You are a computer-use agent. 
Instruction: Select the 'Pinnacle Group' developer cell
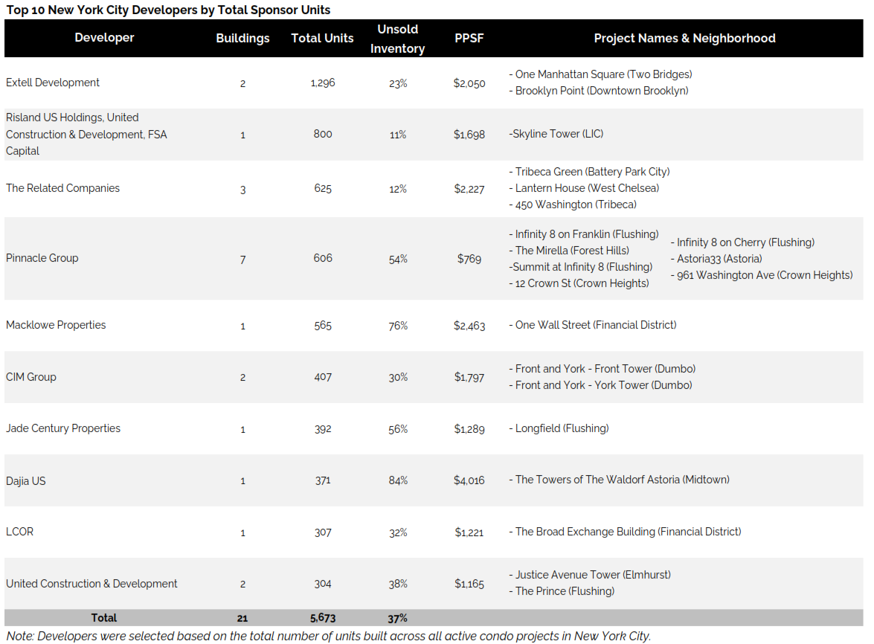(42, 258)
